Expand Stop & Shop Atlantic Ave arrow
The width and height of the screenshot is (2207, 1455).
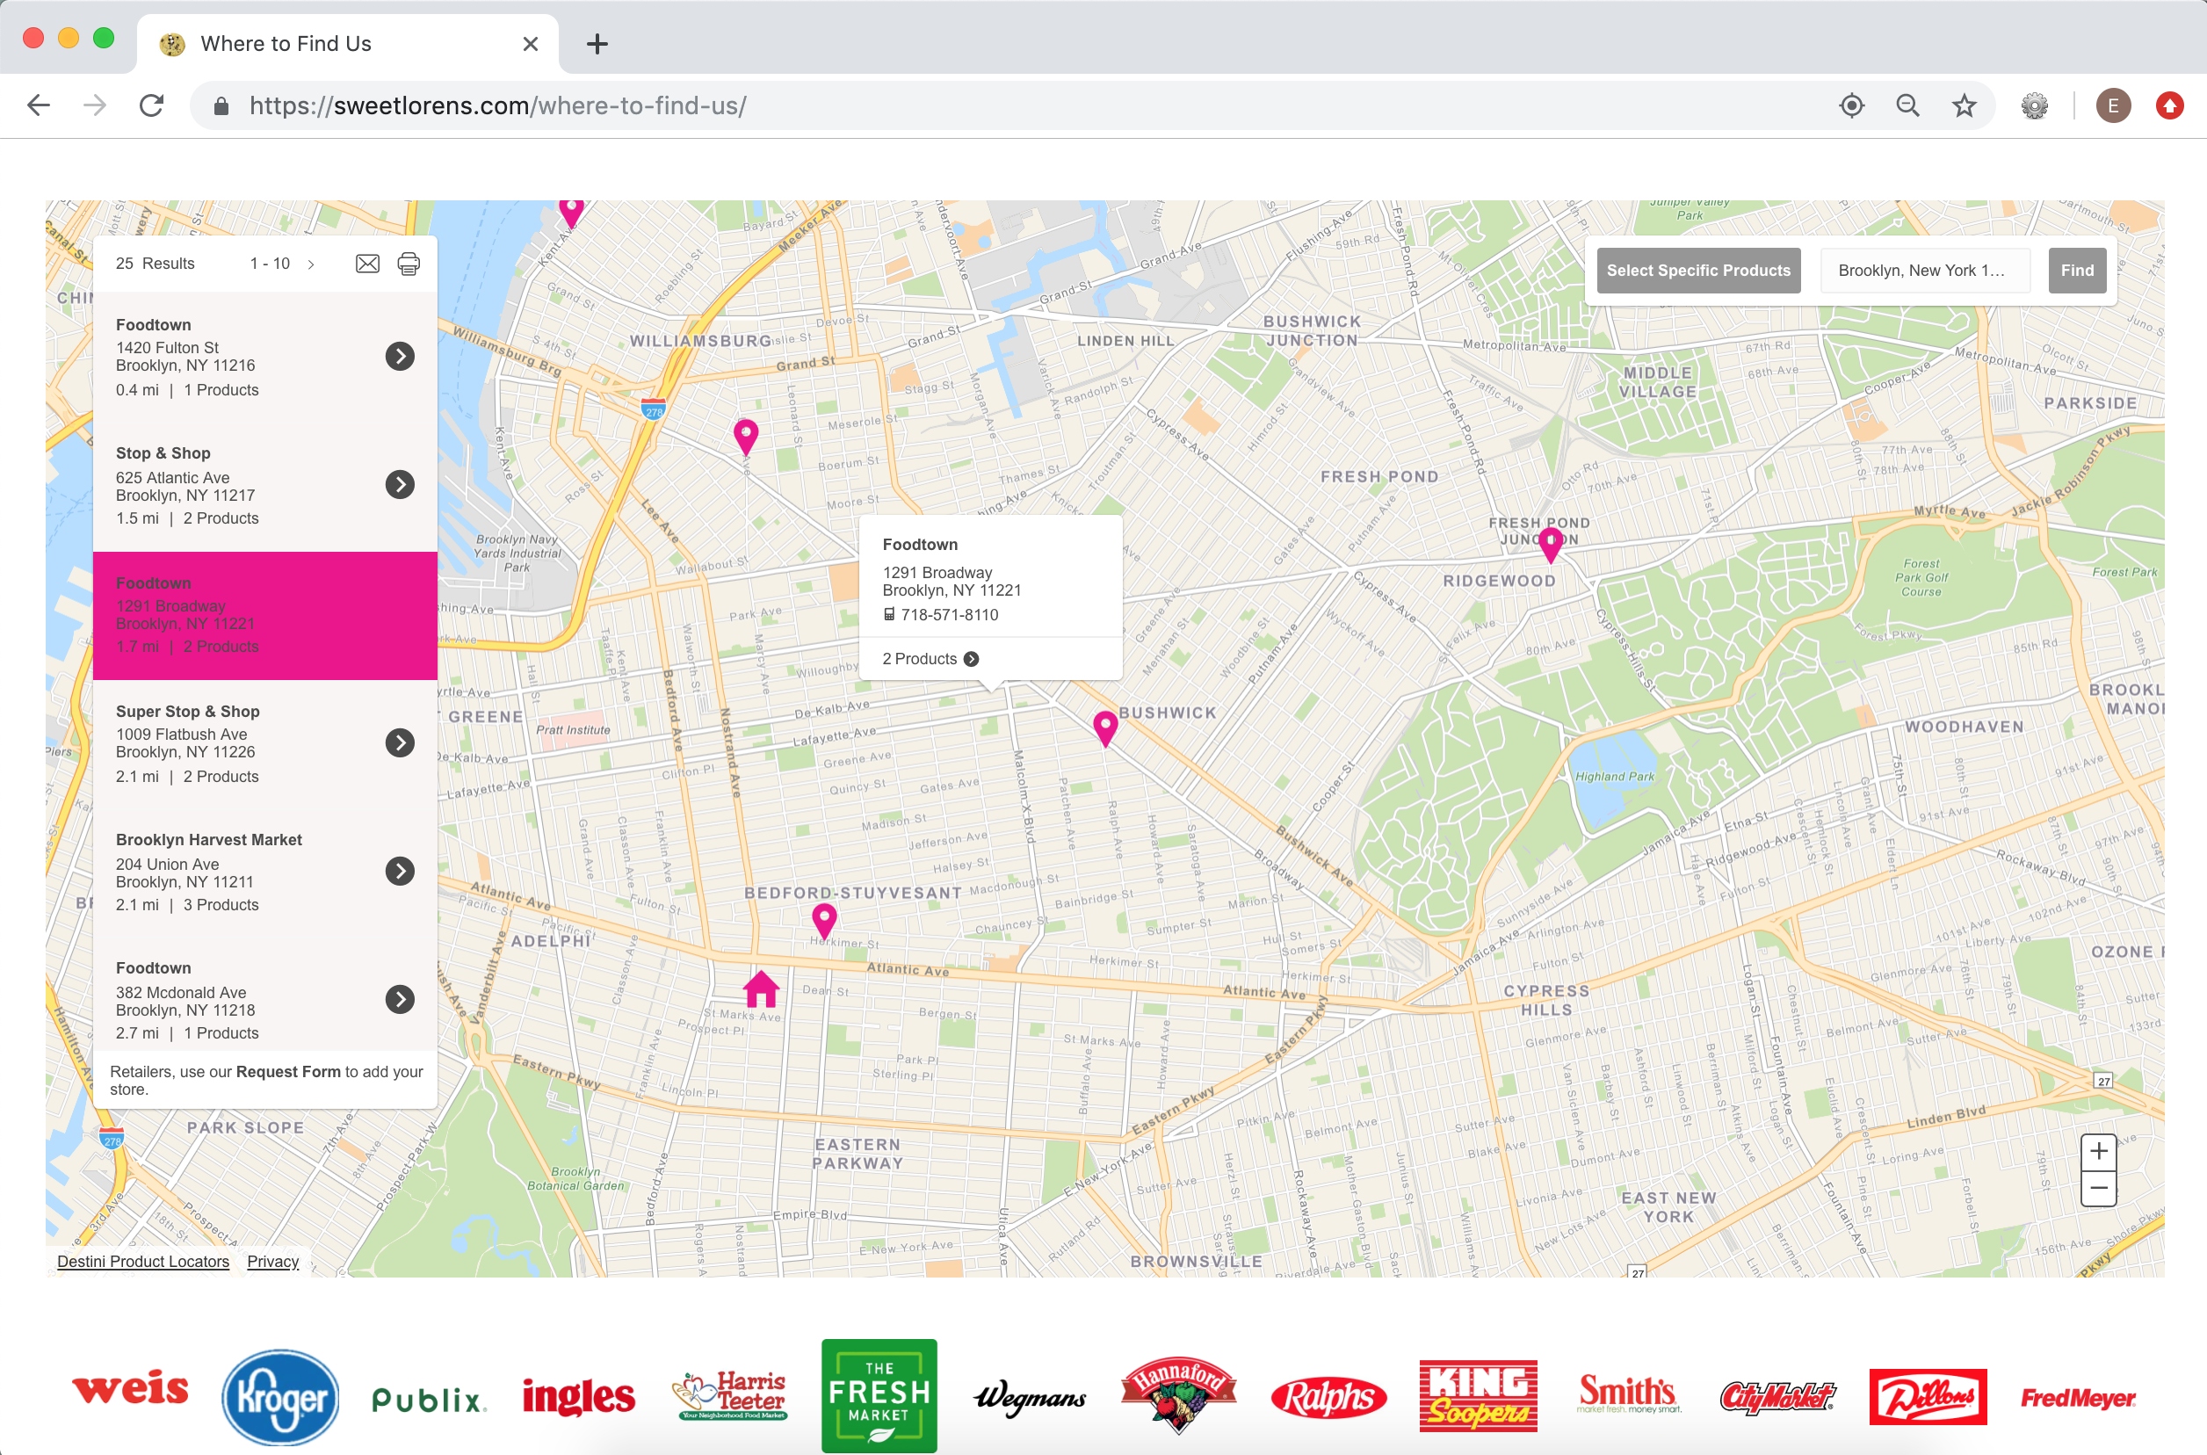(x=400, y=484)
